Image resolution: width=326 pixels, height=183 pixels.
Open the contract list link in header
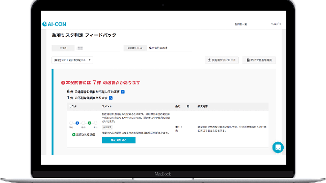coord(241,24)
